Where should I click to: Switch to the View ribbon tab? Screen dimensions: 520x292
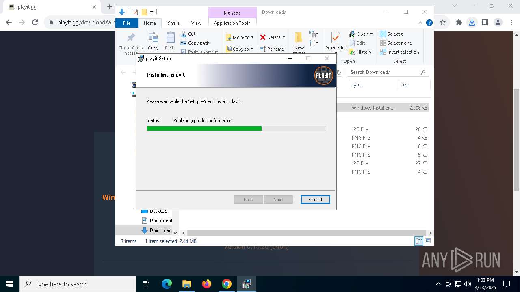196,23
